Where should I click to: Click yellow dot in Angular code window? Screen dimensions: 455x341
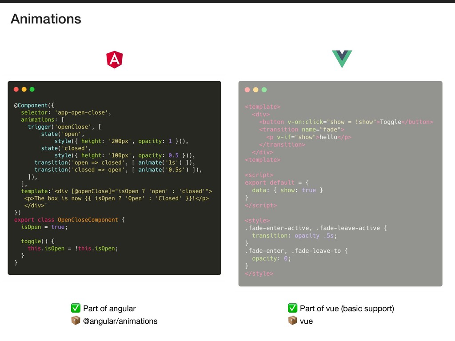(24, 89)
